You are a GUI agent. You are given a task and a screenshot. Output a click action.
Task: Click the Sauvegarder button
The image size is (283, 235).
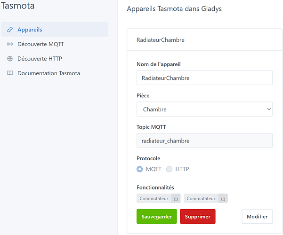pos(157,217)
